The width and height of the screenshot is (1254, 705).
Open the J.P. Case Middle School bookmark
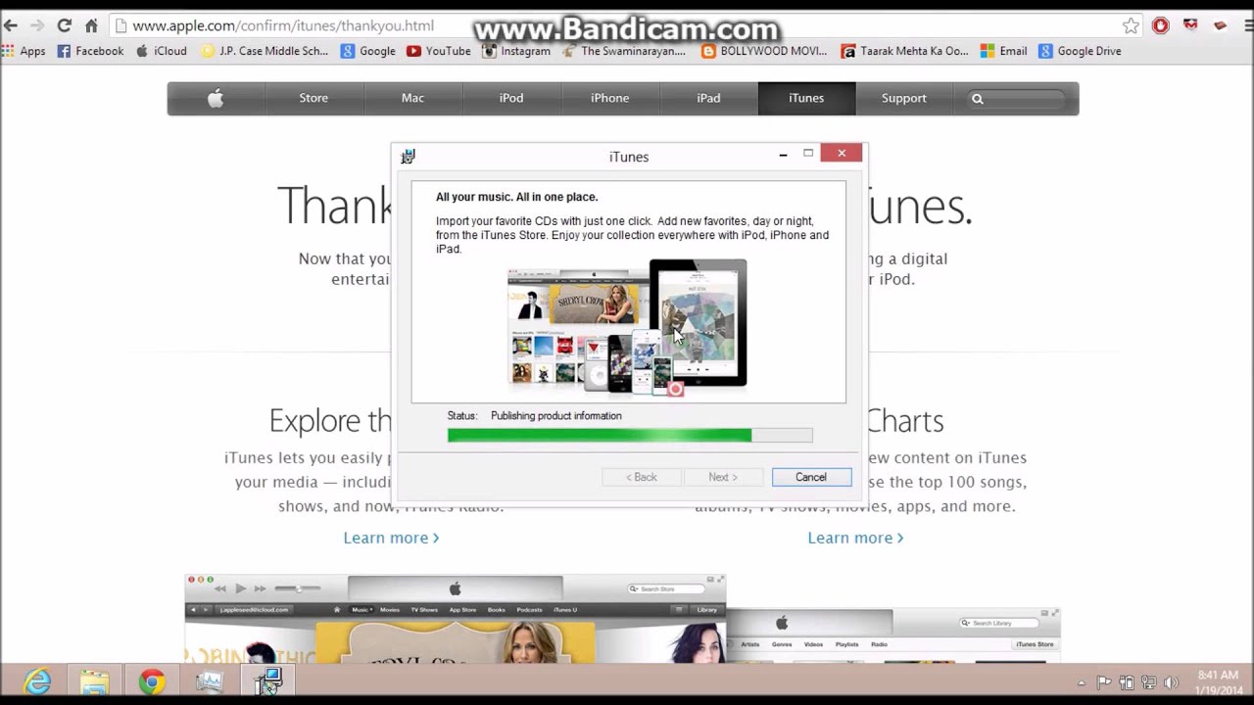tap(265, 51)
